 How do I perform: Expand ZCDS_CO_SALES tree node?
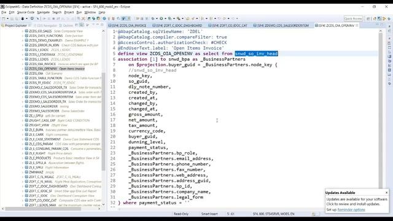[x=23, y=31]
